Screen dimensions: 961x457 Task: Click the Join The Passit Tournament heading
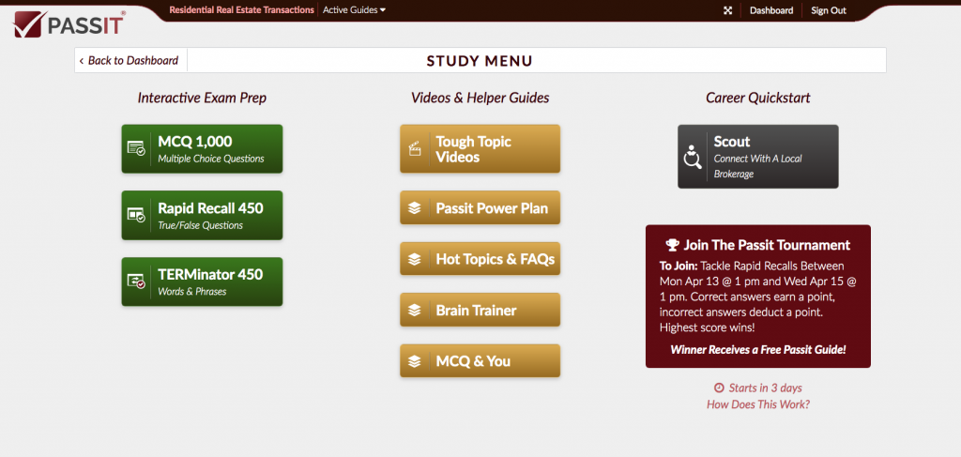point(767,245)
